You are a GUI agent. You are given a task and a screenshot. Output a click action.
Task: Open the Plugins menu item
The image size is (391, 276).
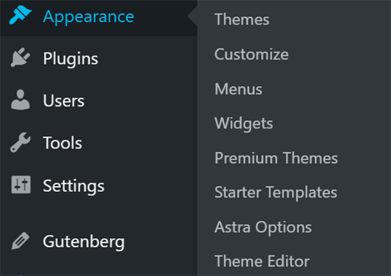[70, 59]
